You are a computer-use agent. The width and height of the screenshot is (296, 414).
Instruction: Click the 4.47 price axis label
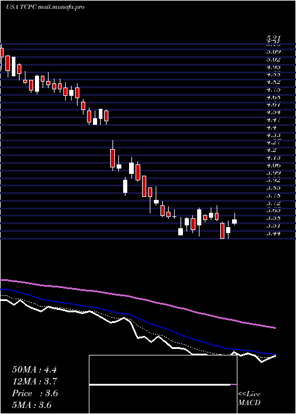pos(274,120)
